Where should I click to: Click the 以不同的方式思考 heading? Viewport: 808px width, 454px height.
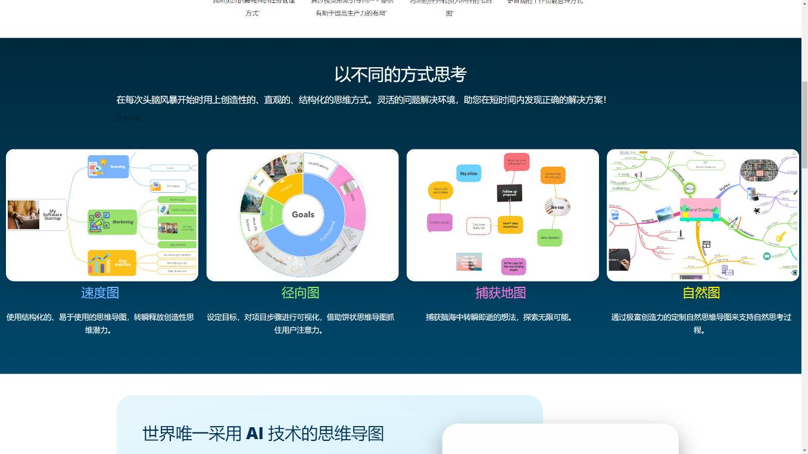(x=400, y=74)
